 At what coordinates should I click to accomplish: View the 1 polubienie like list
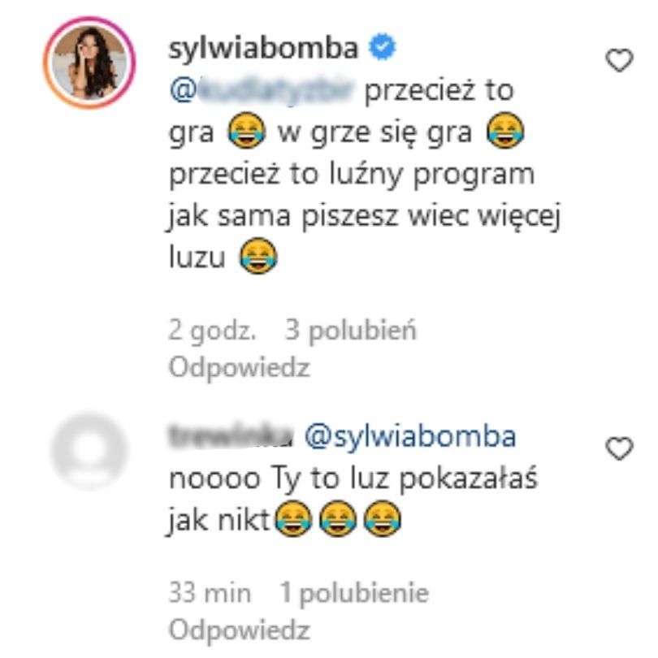point(354,593)
